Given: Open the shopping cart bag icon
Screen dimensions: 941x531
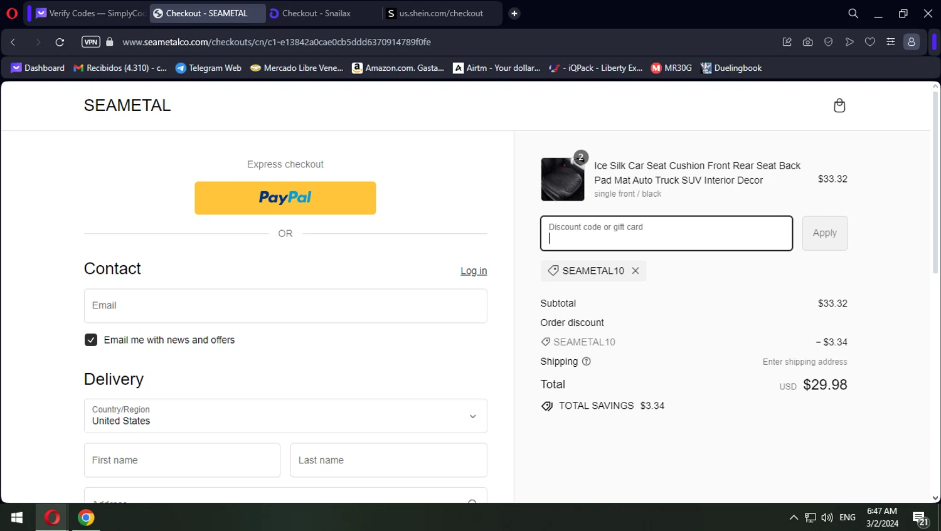Looking at the screenshot, I should click(839, 105).
